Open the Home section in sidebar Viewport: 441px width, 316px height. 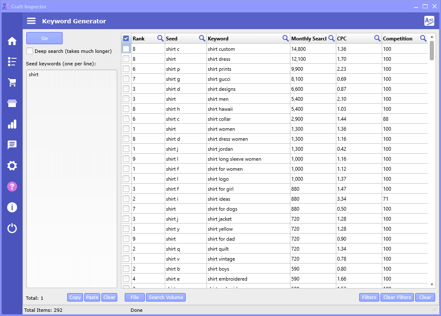pyautogui.click(x=12, y=41)
